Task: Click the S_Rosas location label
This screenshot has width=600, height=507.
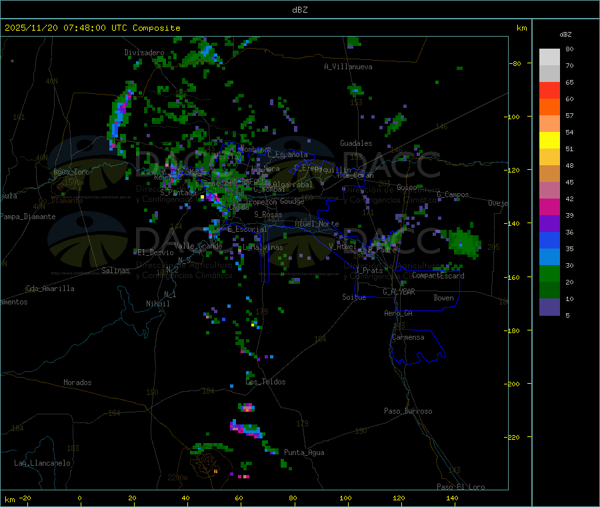Action: pos(268,215)
